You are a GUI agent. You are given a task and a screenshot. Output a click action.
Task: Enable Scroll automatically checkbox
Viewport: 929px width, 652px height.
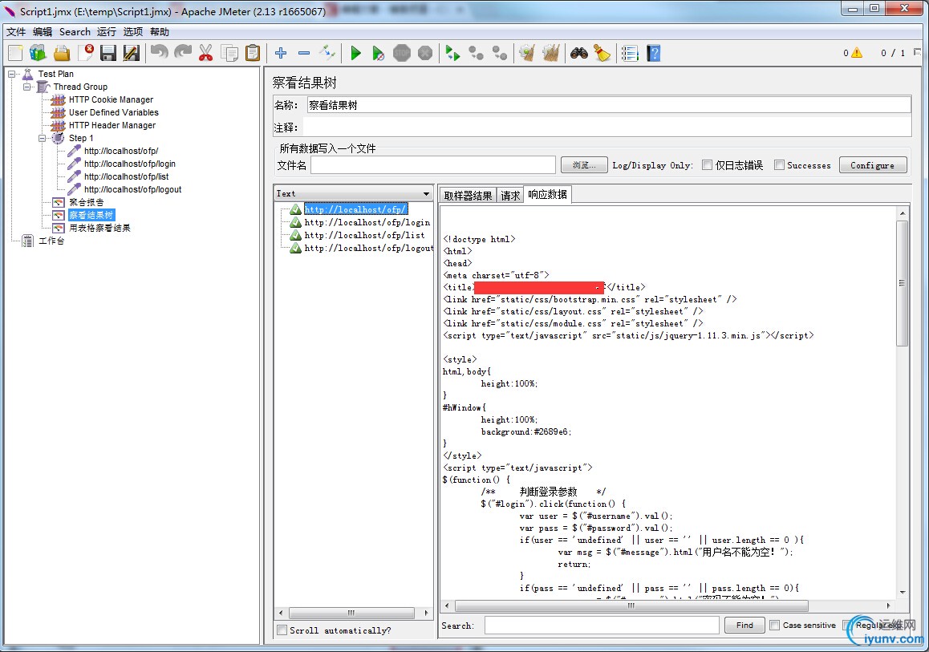tap(282, 630)
